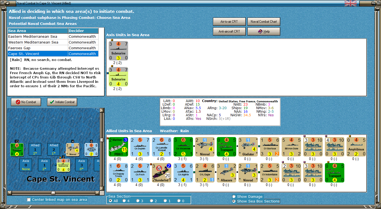Click the map horizontal scrollbar right arrow
The height and width of the screenshot is (209, 381).
(97, 193)
